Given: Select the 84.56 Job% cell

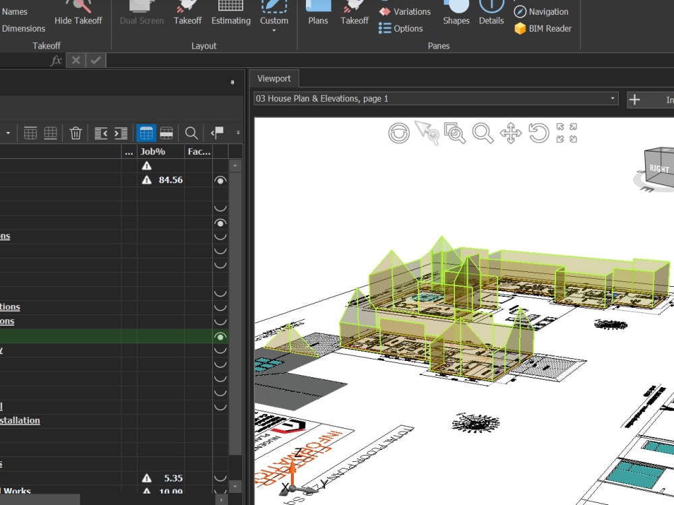Looking at the screenshot, I should pos(161,180).
